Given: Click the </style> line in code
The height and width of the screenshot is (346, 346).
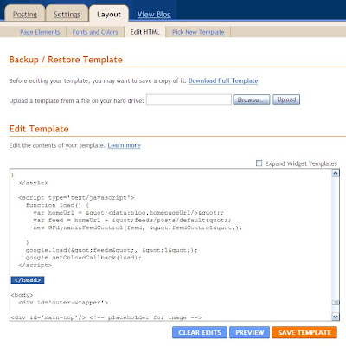Looking at the screenshot, I should [33, 183].
